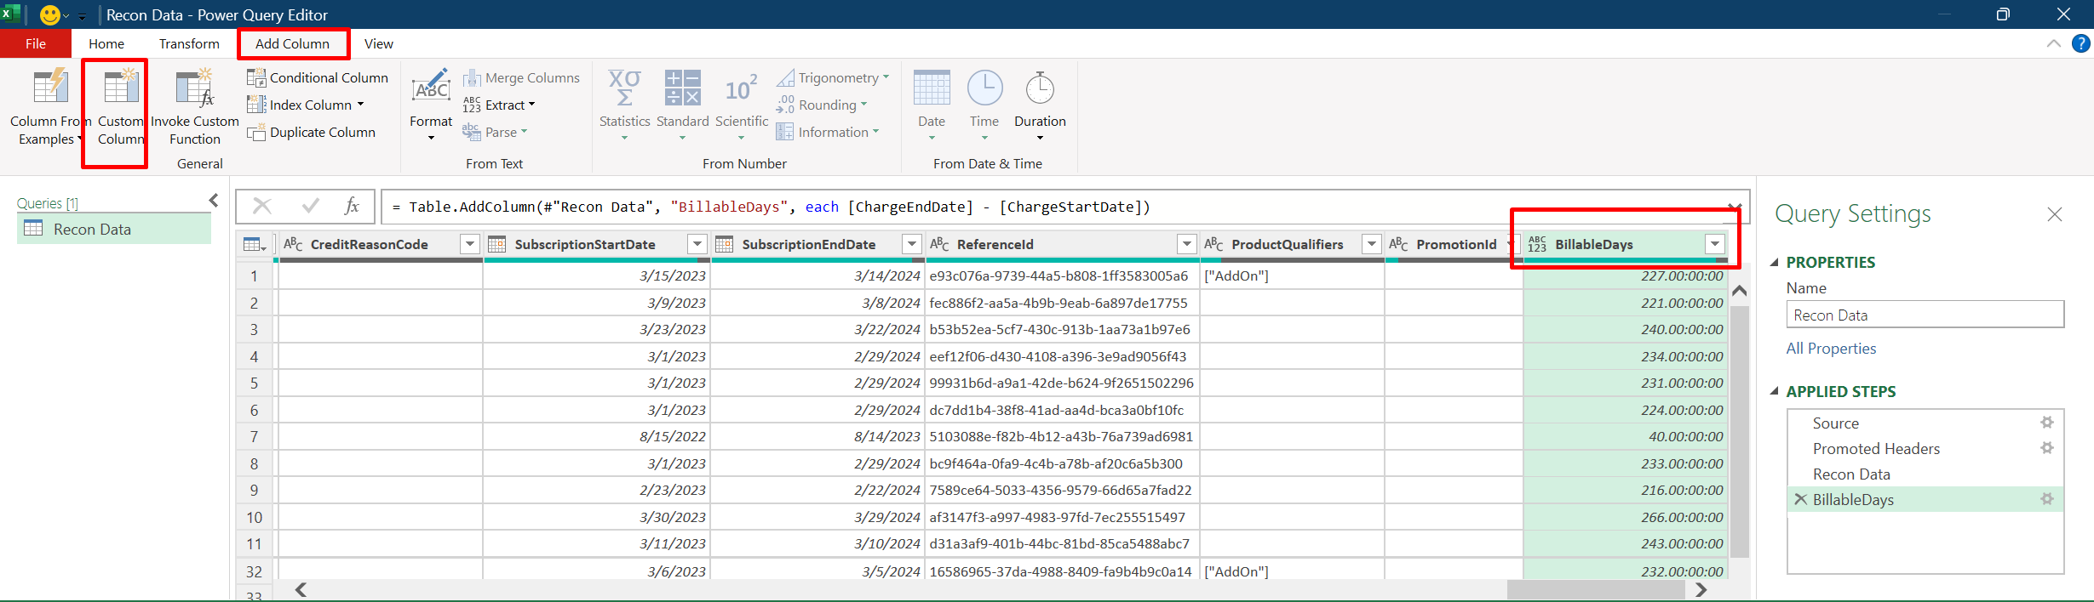Click gear icon for BillableDays step
This screenshot has width=2094, height=602.
pyautogui.click(x=2047, y=499)
